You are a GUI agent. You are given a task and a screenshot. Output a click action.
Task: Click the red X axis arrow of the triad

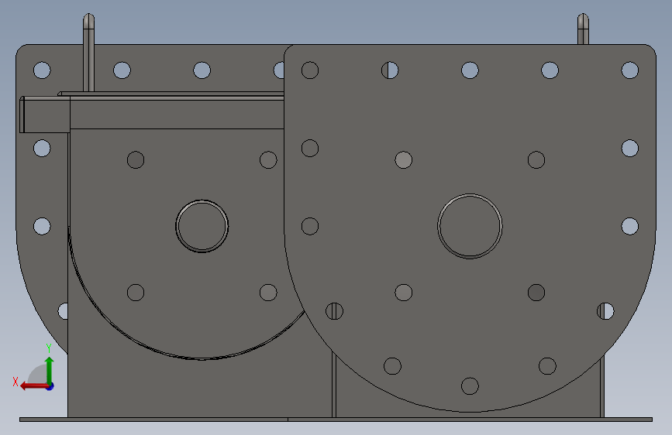pos(33,386)
